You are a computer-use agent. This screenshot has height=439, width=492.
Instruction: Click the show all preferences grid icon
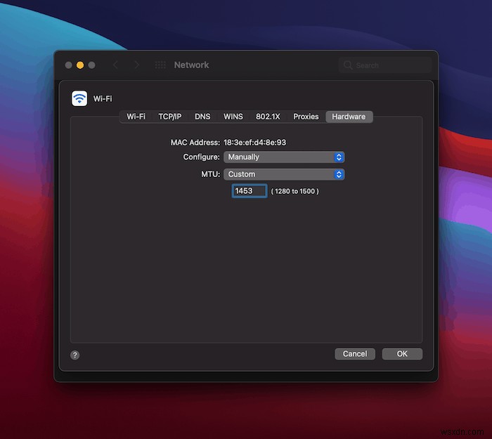[160, 65]
